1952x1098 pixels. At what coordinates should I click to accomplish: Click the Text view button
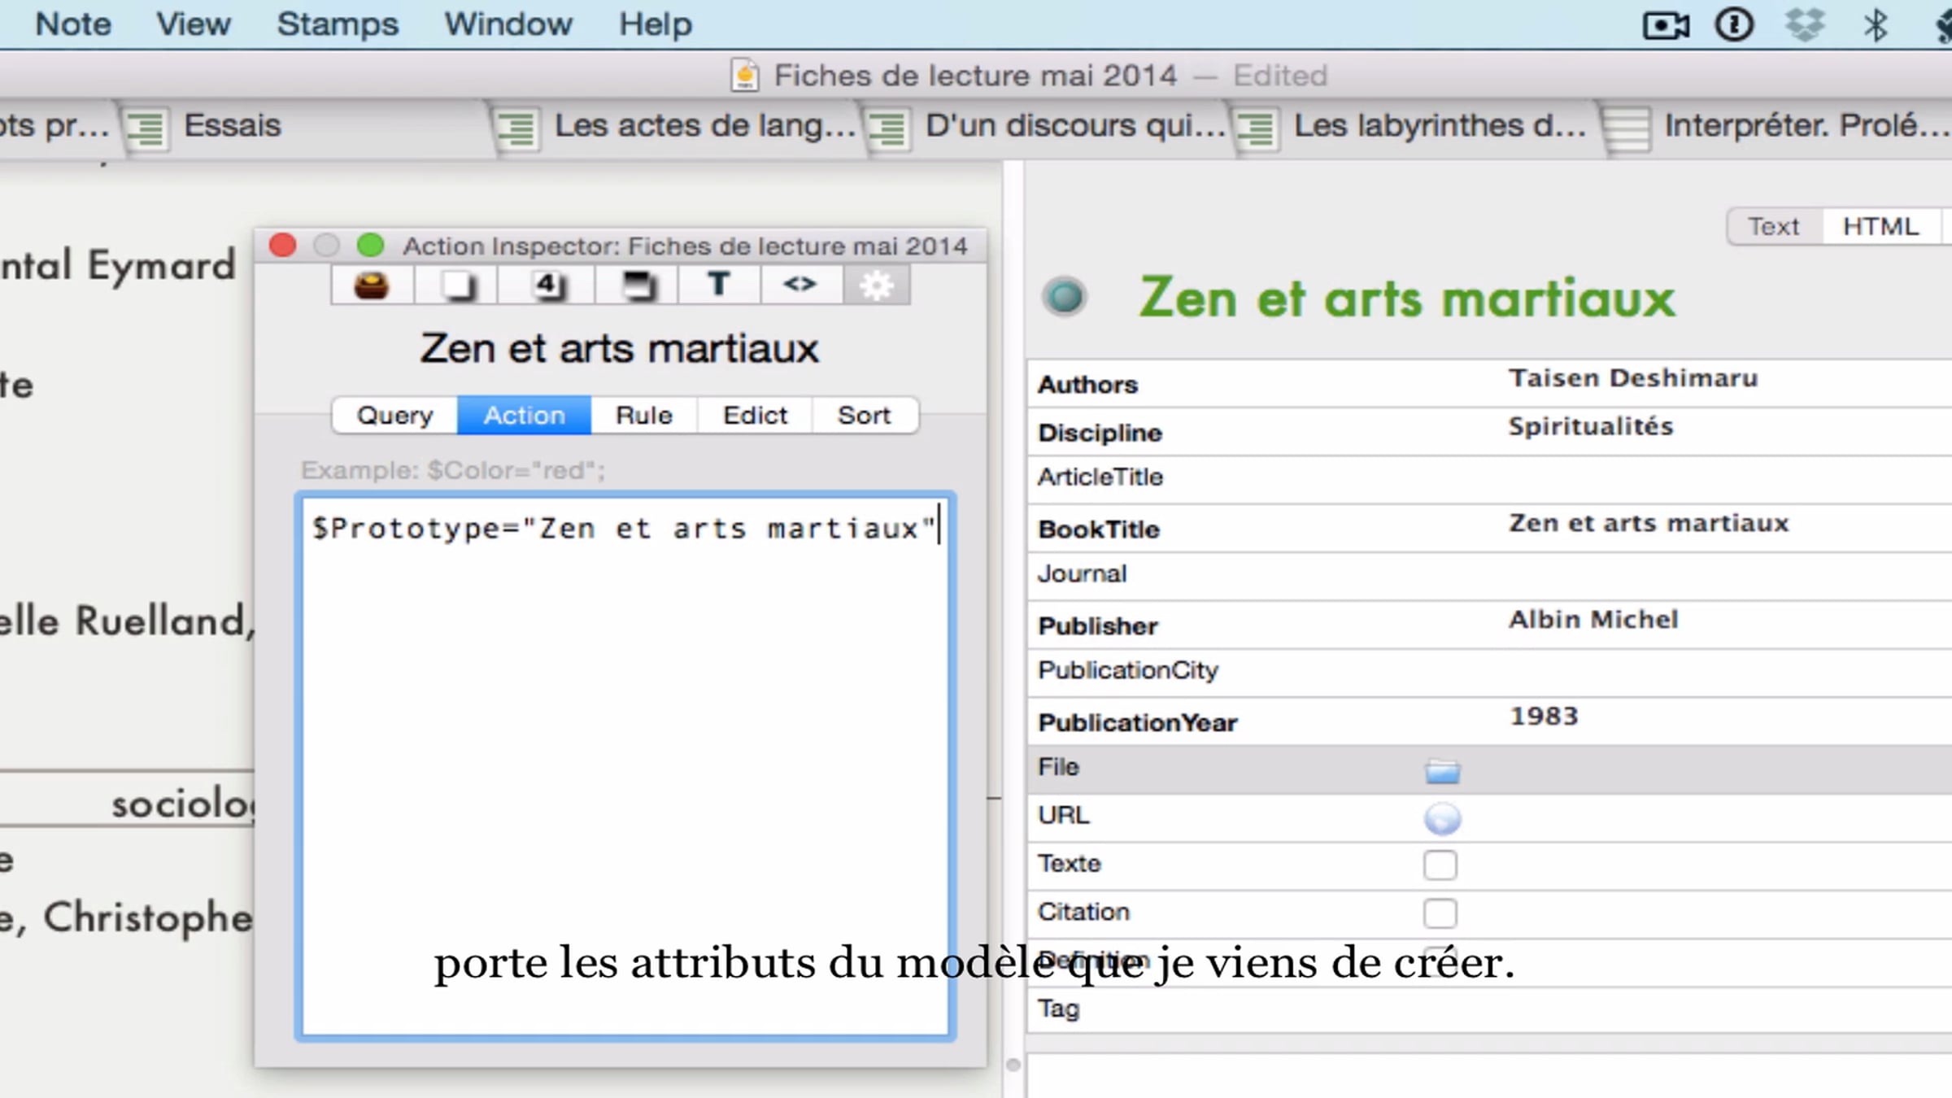[x=1774, y=227]
